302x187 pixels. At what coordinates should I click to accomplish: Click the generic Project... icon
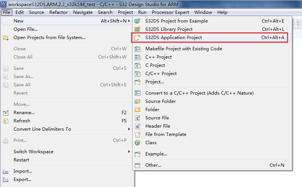pos(137,82)
